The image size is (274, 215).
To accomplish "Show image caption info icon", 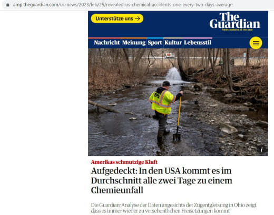I will coord(261,150).
